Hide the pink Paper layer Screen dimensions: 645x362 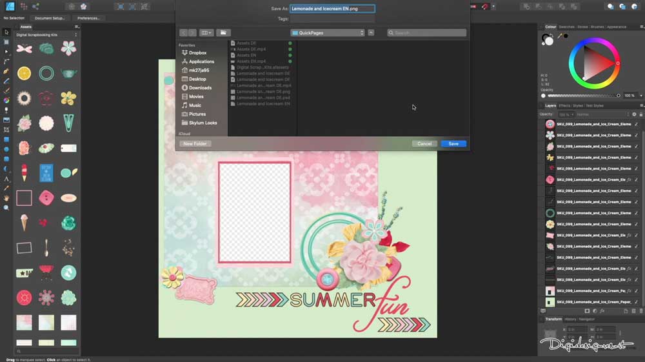pyautogui.click(x=637, y=291)
